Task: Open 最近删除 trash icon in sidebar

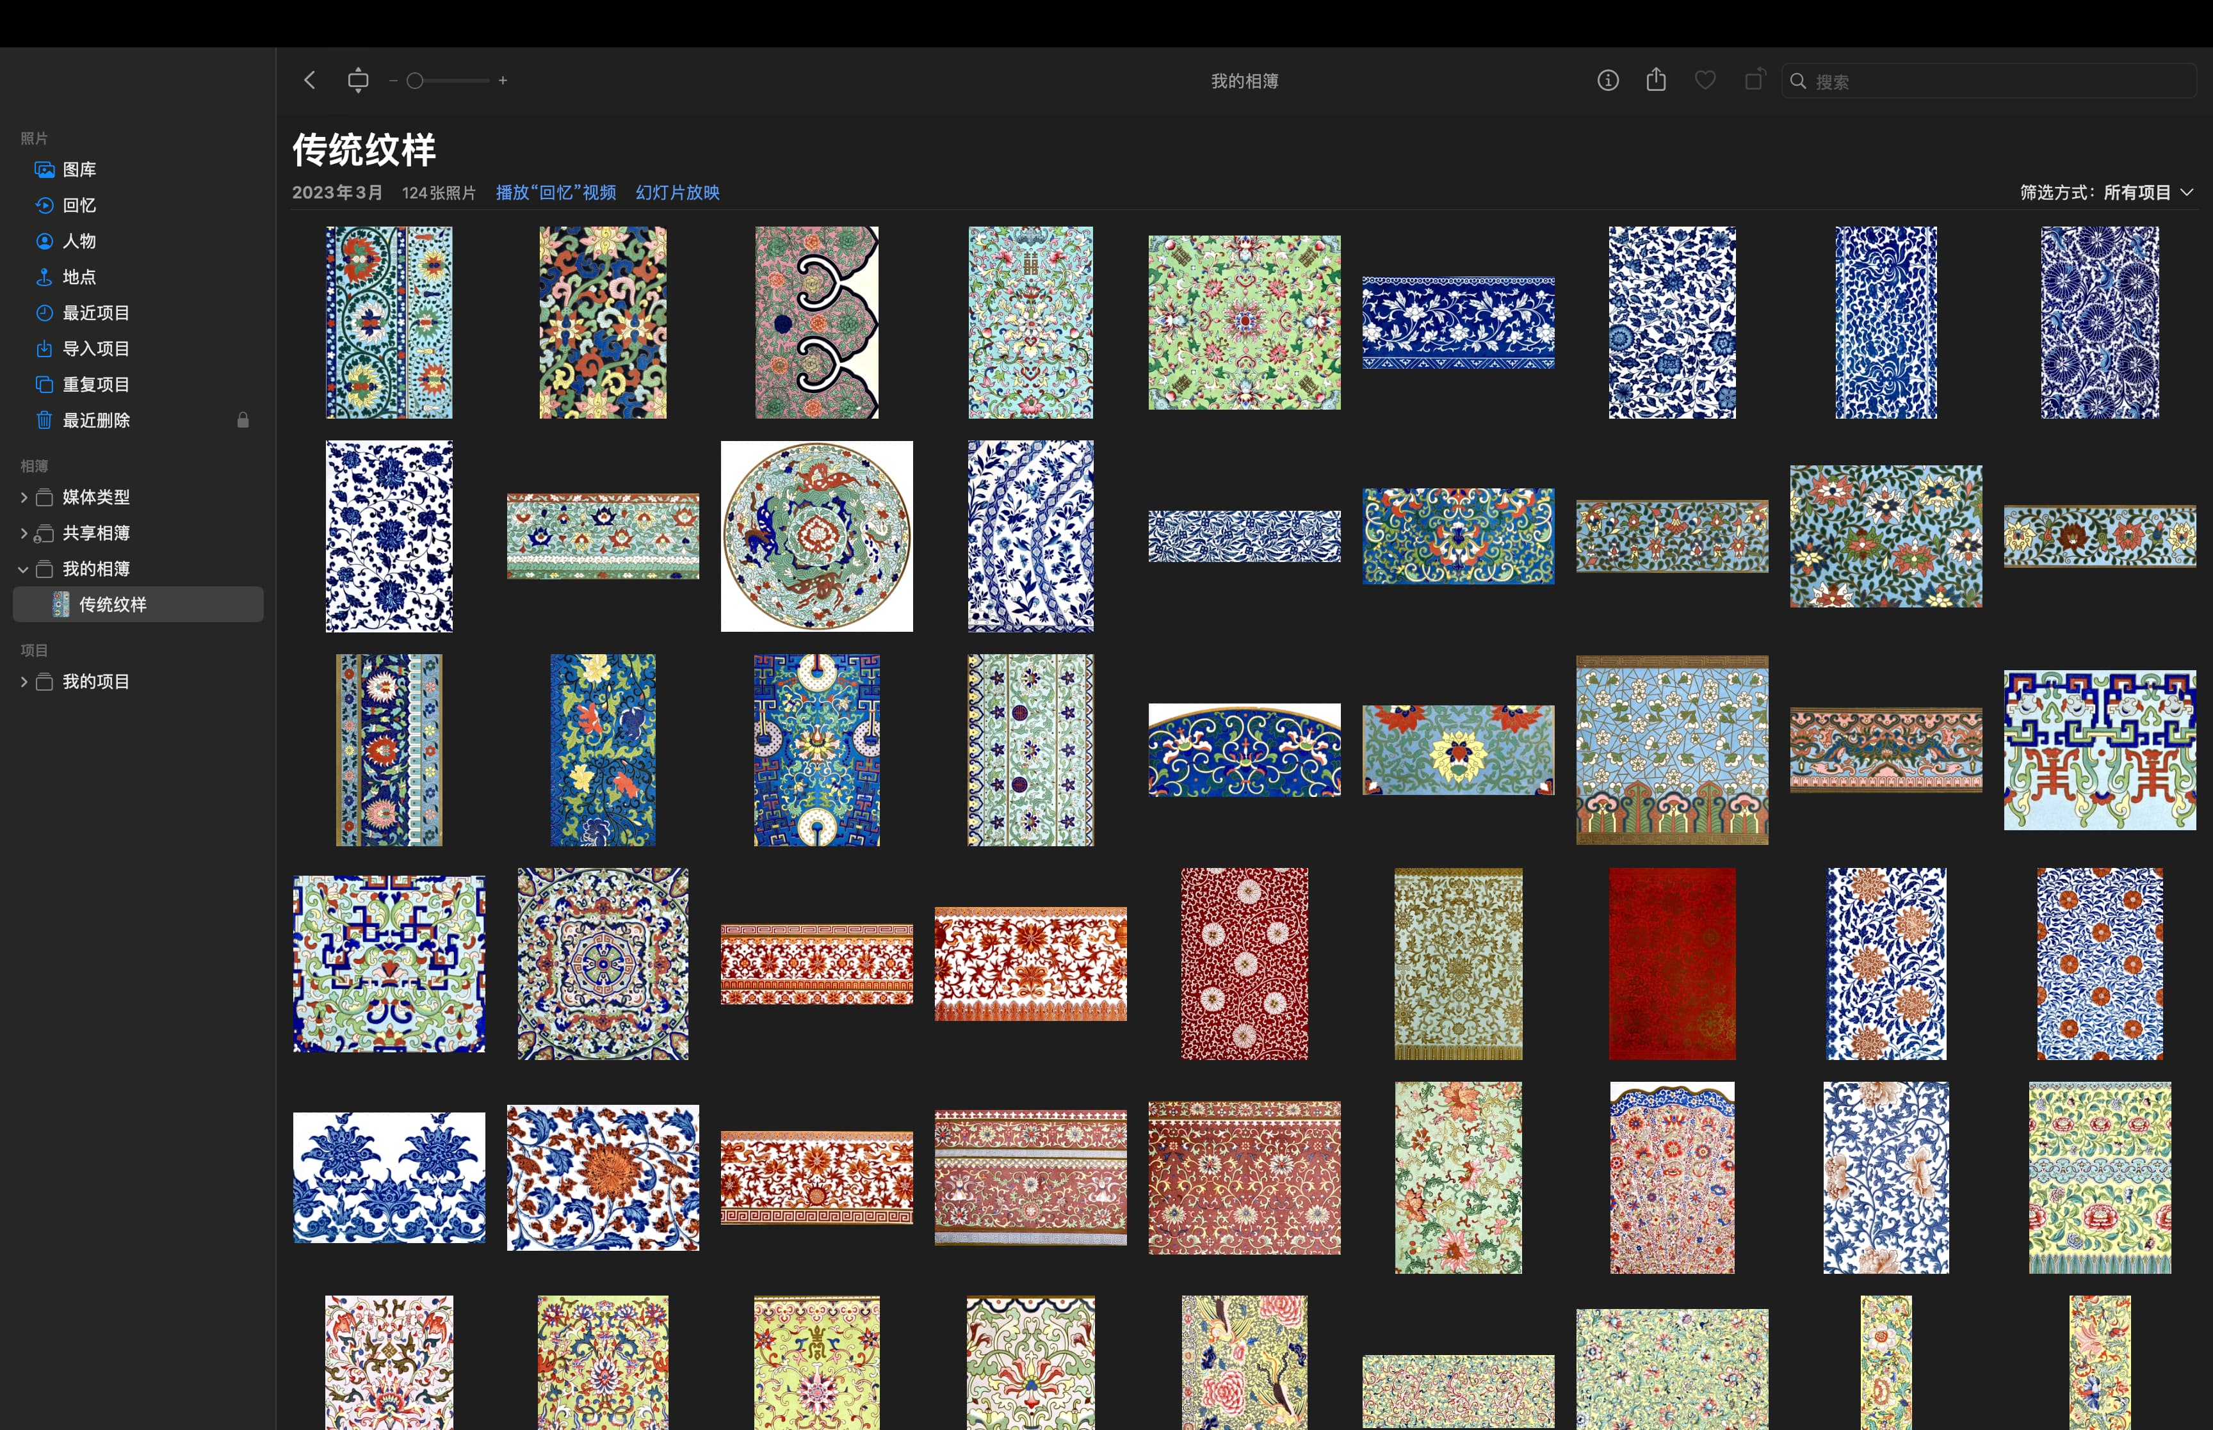Action: coord(44,420)
